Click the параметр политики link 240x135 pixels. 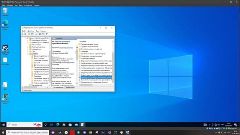tap(66, 48)
